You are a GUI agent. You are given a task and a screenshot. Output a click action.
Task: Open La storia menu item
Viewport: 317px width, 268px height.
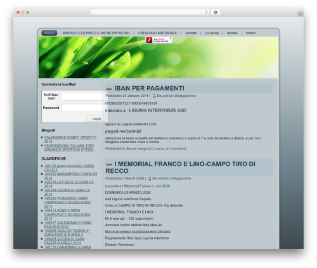(x=212, y=33)
